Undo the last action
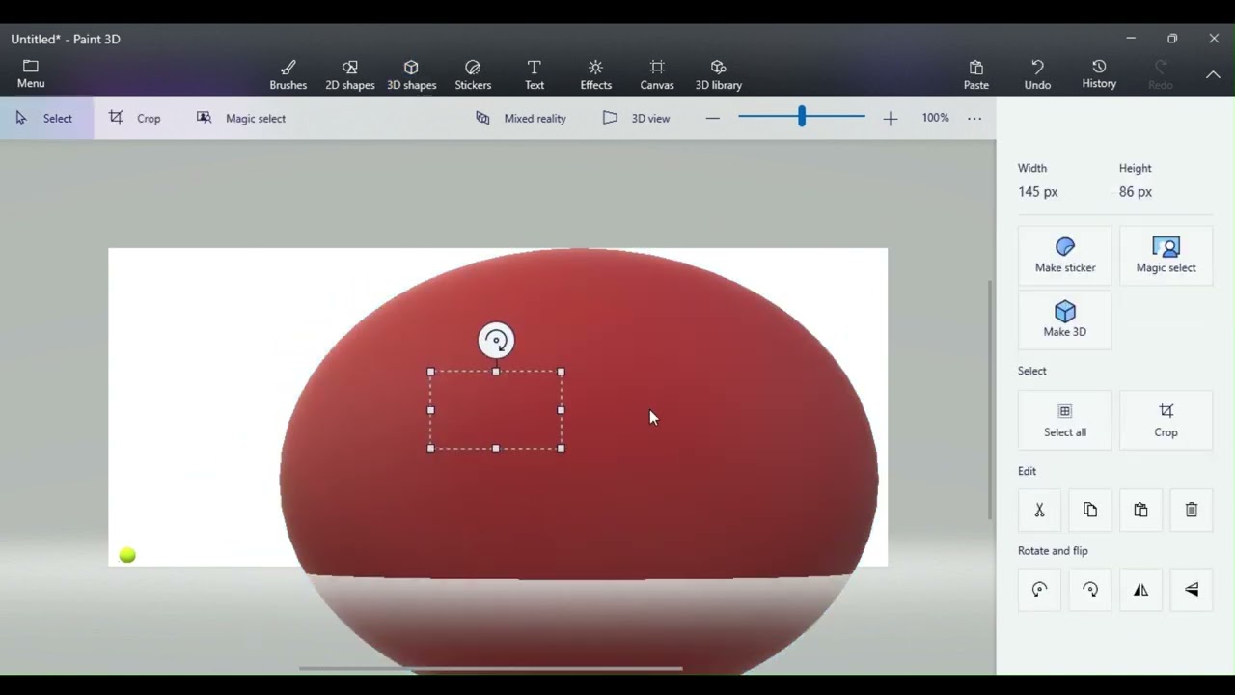Viewport: 1235px width, 695px height. (x=1037, y=74)
